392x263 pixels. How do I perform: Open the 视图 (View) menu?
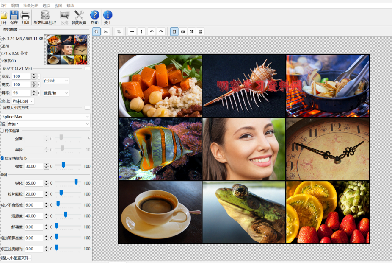(x=58, y=6)
